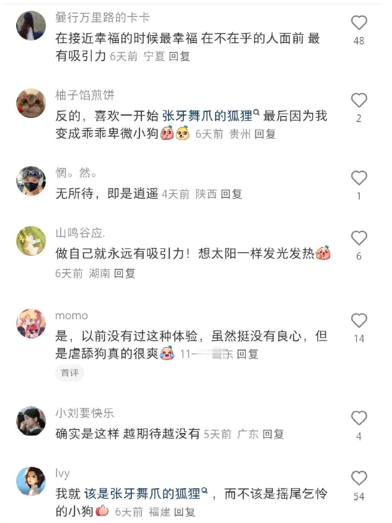Reply to 晏行万里路的卡卡's comment
The width and height of the screenshot is (392, 523).
(180, 56)
